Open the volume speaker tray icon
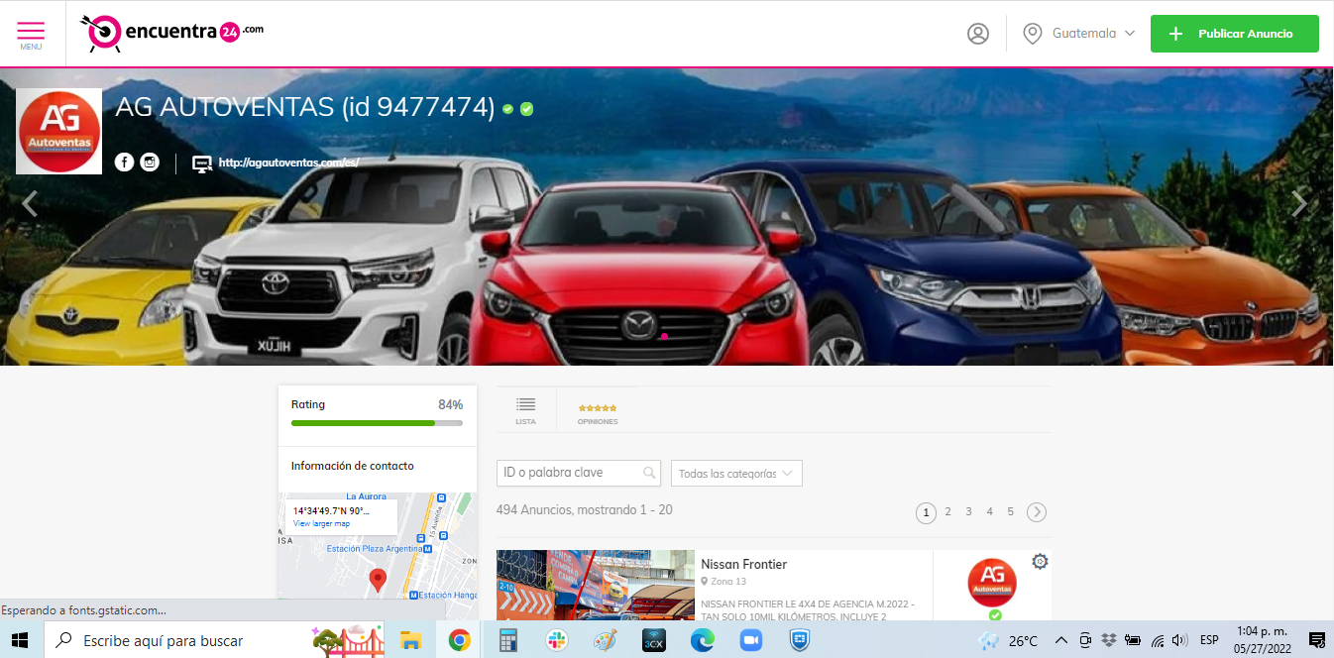 click(1179, 640)
